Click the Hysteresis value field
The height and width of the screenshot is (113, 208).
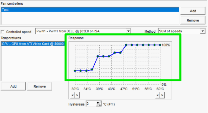tap(91, 104)
